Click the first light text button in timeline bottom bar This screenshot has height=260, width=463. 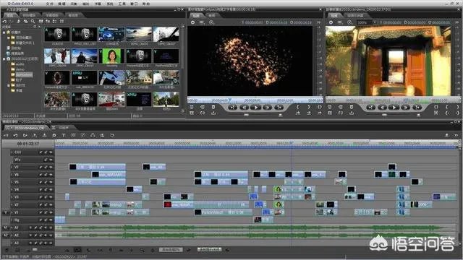[x=171, y=250]
